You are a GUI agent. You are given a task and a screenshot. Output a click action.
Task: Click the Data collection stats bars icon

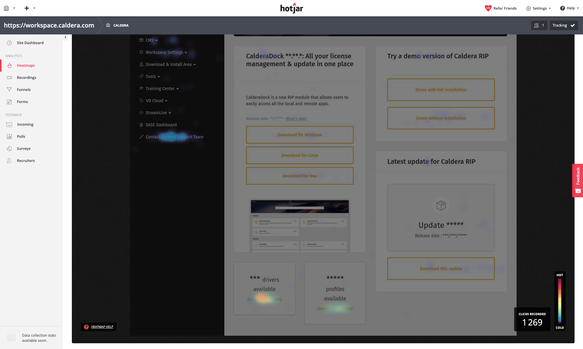(x=11, y=338)
